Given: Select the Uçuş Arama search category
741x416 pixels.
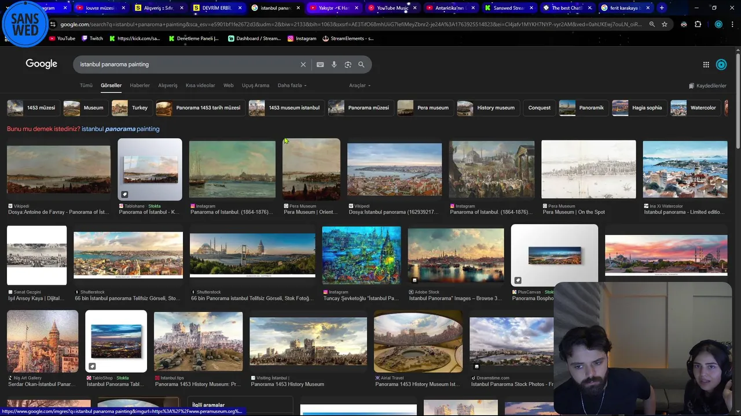Looking at the screenshot, I should tap(255, 86).
